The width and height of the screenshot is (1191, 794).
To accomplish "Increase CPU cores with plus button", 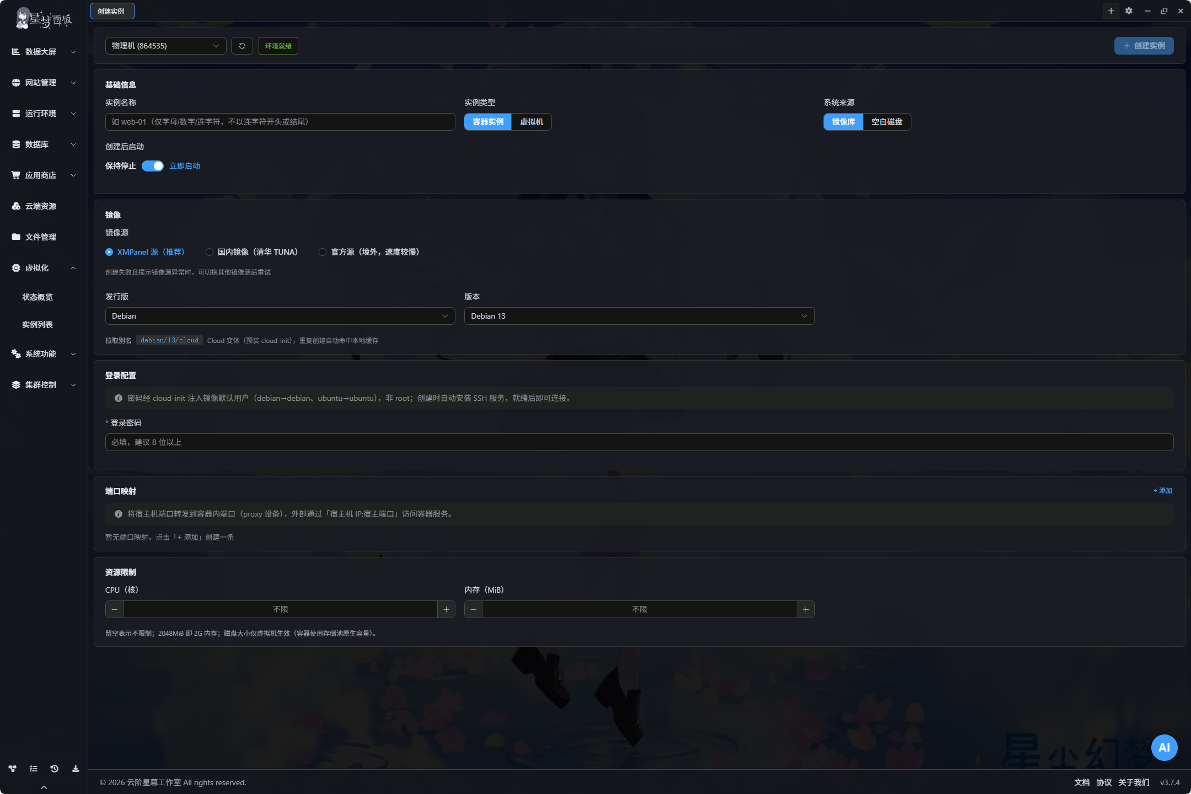I will pyautogui.click(x=446, y=609).
